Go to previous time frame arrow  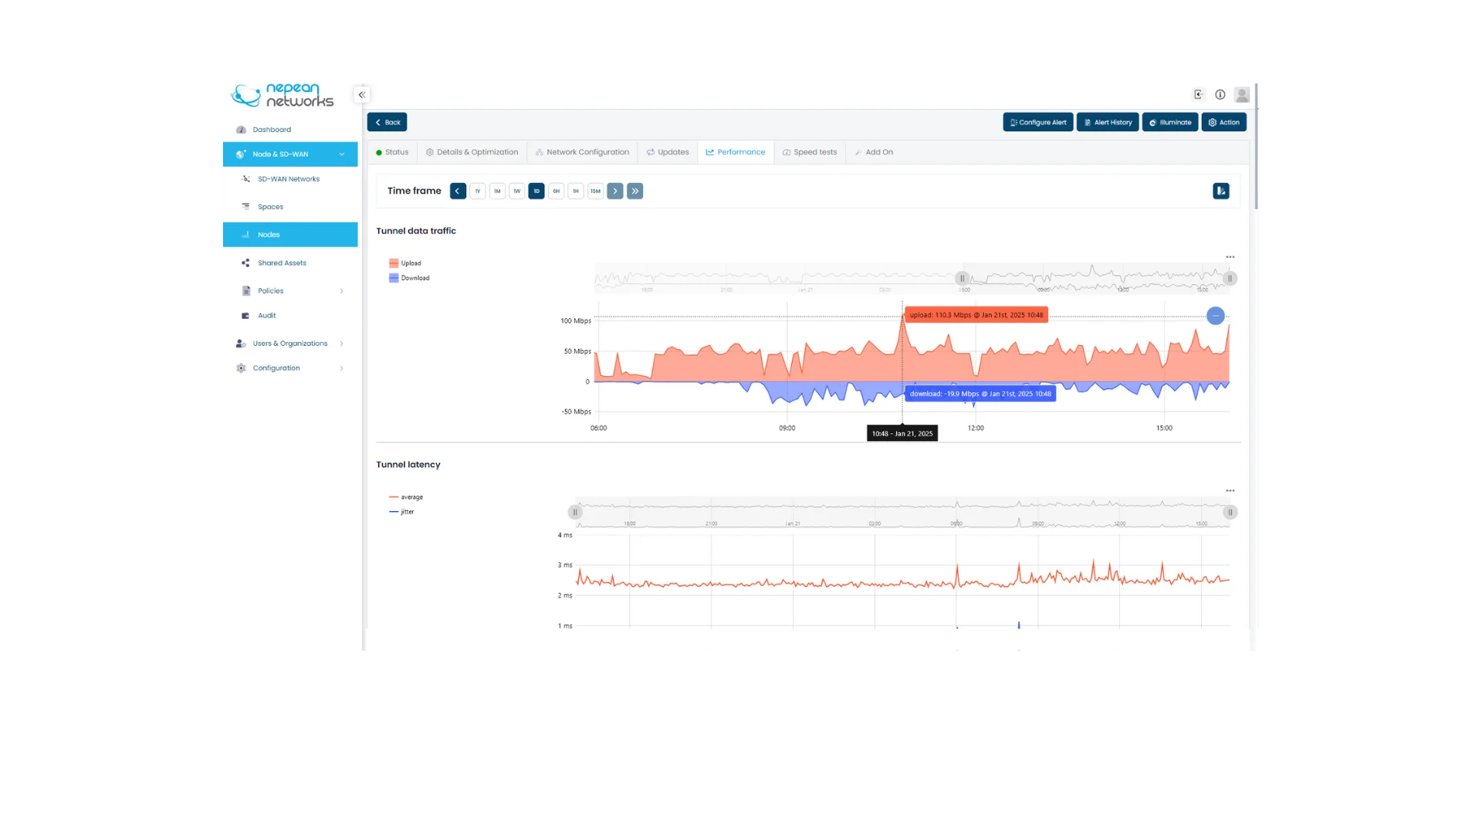click(458, 191)
